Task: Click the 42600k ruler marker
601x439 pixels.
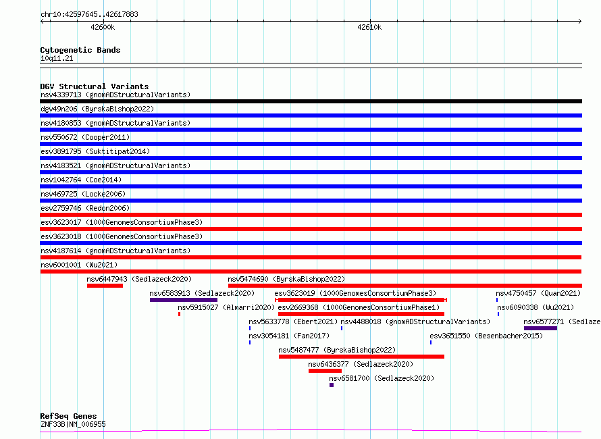Action: 103,27
